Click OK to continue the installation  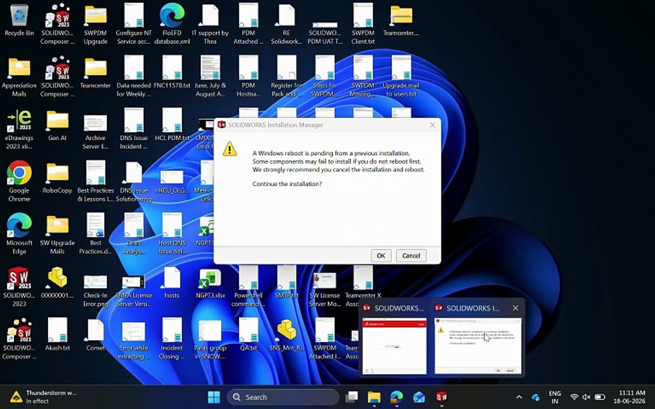click(380, 256)
